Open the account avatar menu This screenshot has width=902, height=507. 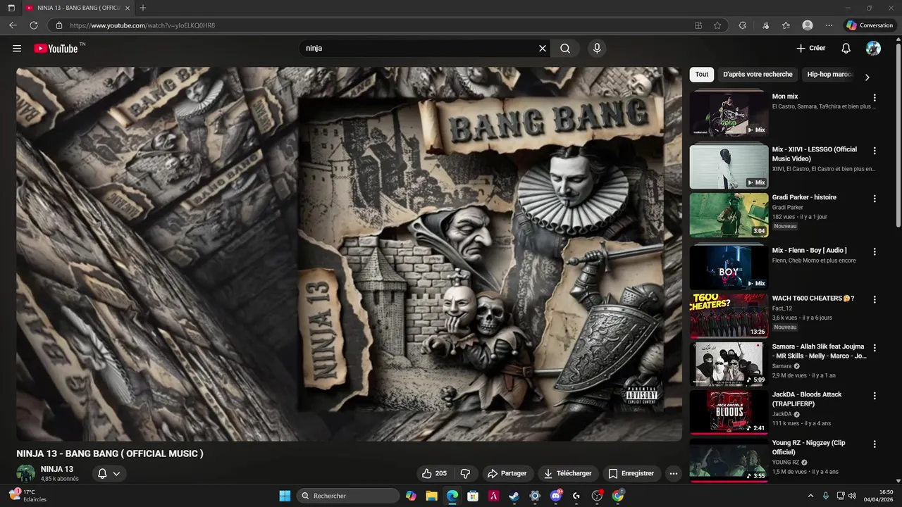pyautogui.click(x=873, y=49)
